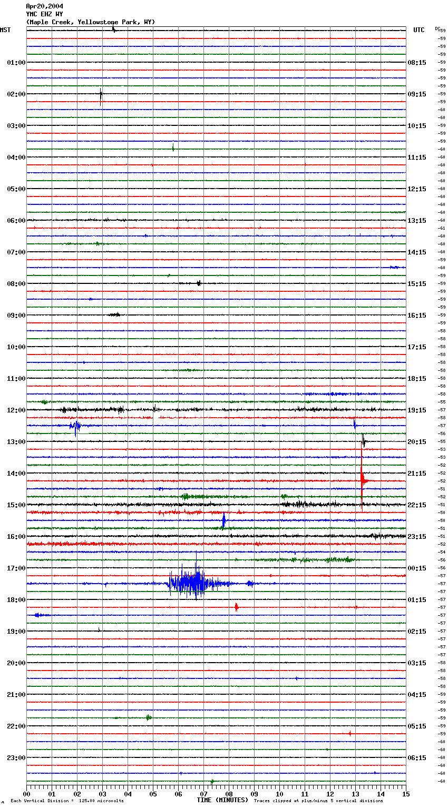Select the 23:00 MST time label
This screenshot has height=808, width=448.
click(x=16, y=758)
